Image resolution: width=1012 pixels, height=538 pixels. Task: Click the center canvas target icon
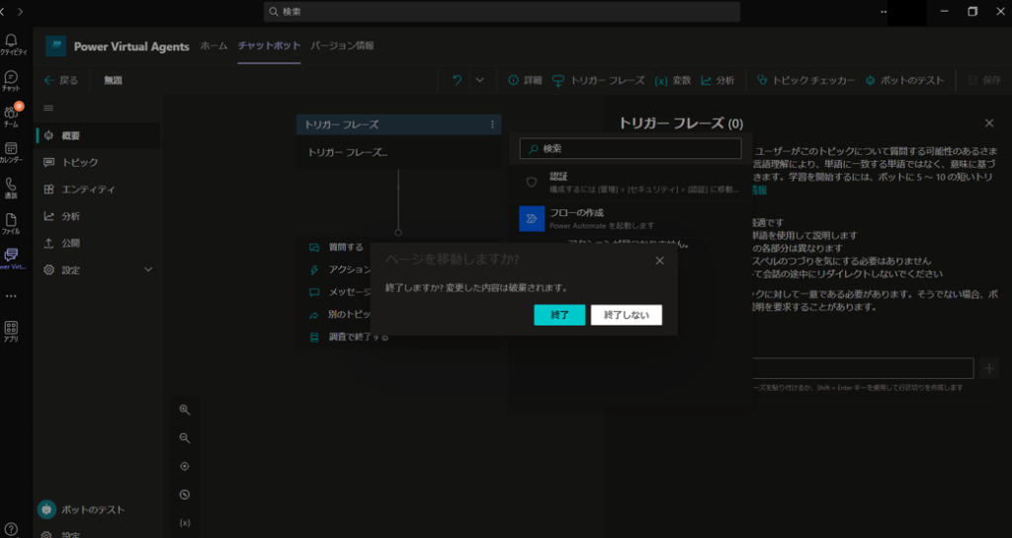(185, 467)
